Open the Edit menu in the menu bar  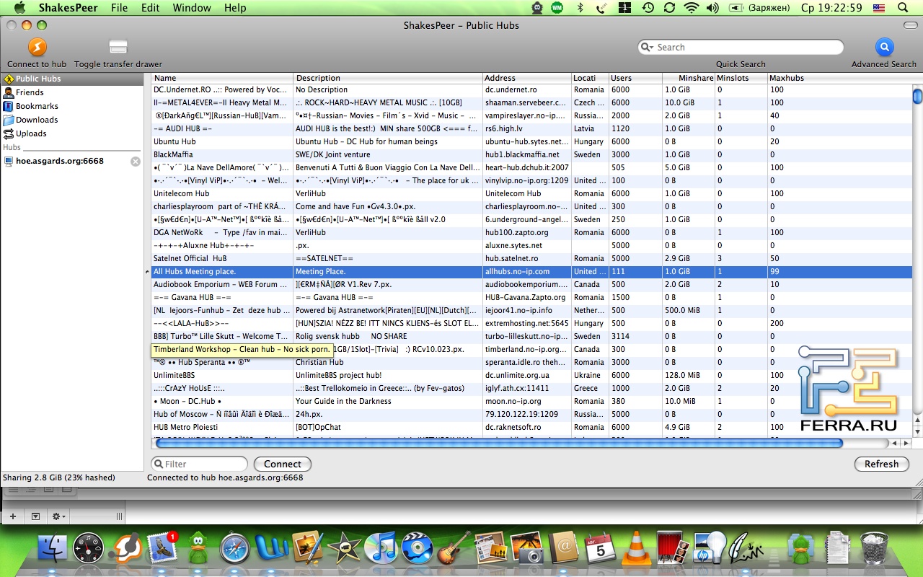tap(151, 8)
